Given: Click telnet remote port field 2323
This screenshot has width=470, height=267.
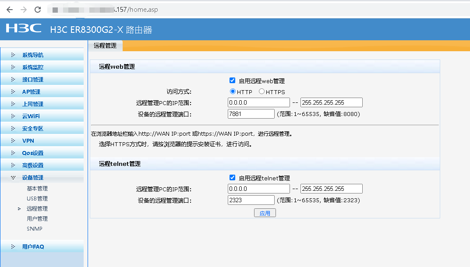Looking at the screenshot, I should (251, 200).
